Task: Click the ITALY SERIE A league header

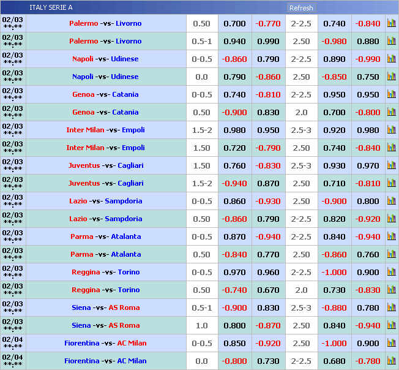Action: [x=51, y=7]
